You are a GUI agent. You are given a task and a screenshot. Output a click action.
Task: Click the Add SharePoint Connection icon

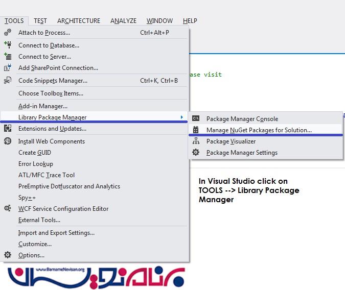(x=8, y=68)
